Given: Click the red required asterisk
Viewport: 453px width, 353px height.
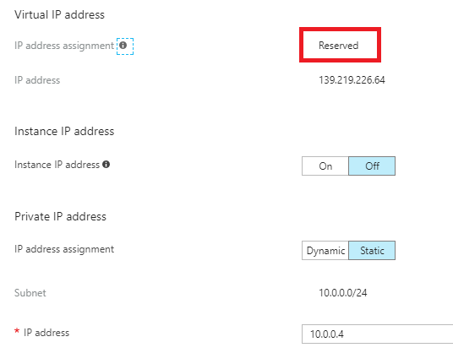Looking at the screenshot, I should tap(17, 331).
